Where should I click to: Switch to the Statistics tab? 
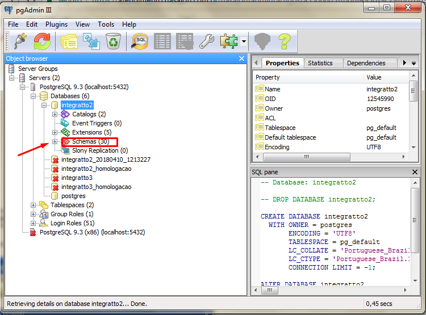pyautogui.click(x=320, y=63)
